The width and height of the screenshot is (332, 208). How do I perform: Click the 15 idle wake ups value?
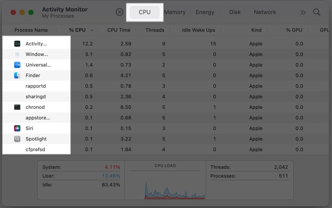[213, 44]
